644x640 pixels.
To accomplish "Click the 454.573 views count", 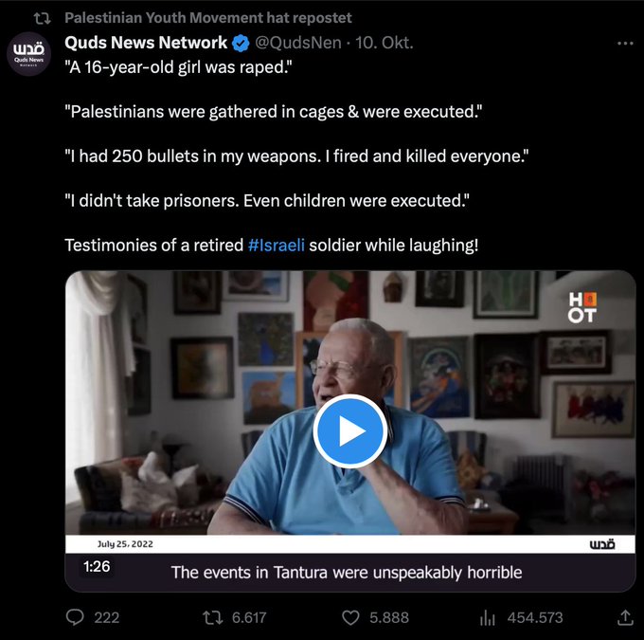I will pos(535,617).
